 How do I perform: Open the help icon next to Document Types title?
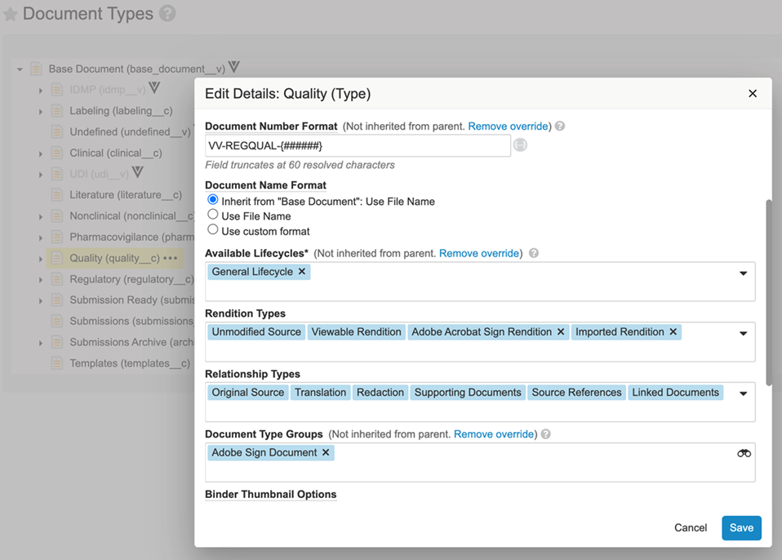coord(166,12)
